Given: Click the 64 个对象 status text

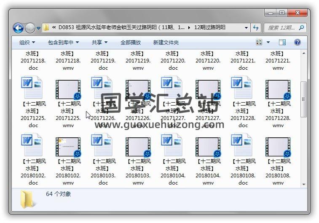Looking at the screenshot, I should pyautogui.click(x=58, y=194).
